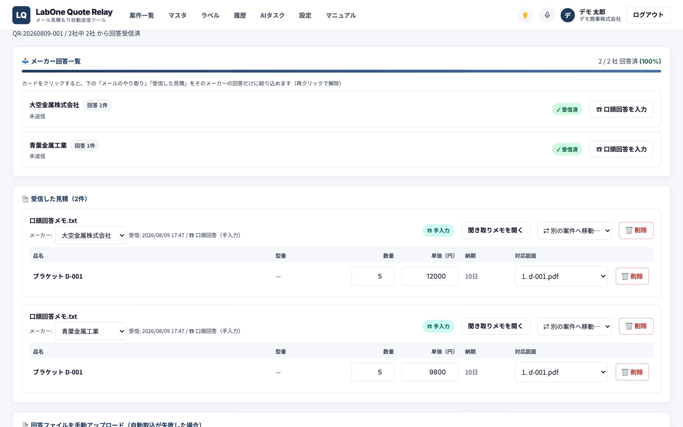Delete ブラケット D-001 row priced 12000
The width and height of the screenshot is (683, 427).
[x=632, y=276]
